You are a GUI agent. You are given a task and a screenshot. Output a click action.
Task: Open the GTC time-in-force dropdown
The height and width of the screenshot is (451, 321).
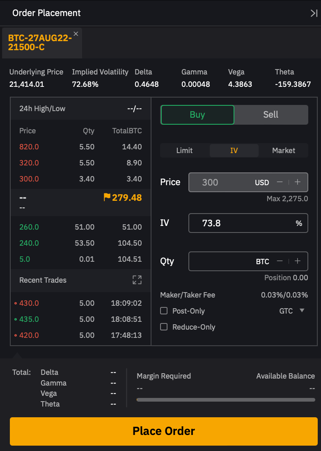pos(292,311)
